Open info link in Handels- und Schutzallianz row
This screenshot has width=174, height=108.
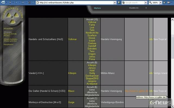(x=151, y=39)
